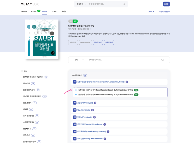Click the 목차 hamburger list icon
This screenshot has width=194, height=143.
[x=22, y=71]
